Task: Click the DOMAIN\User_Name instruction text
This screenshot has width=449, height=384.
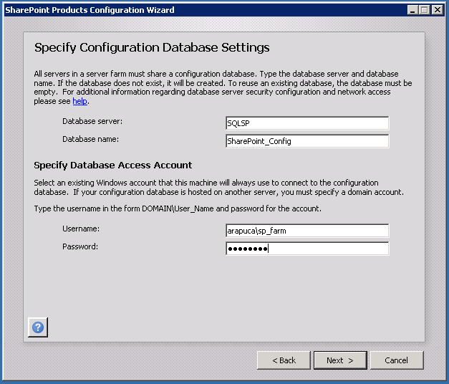Action: [178, 208]
